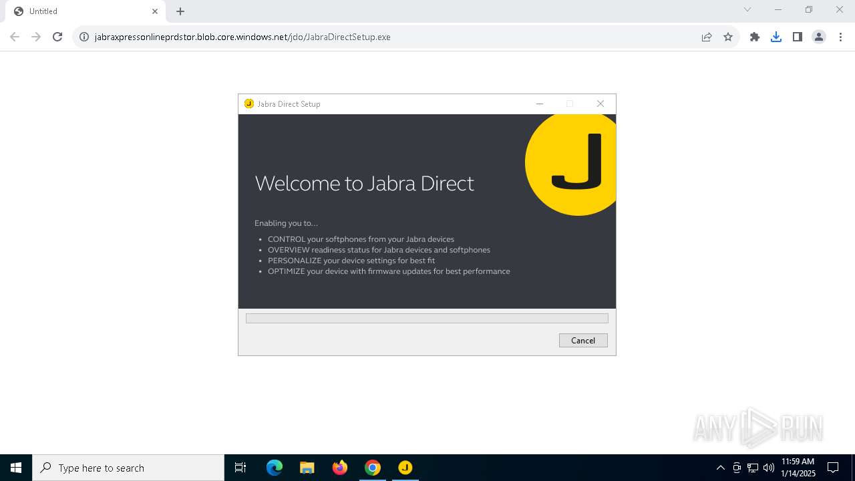
Task: Switch to Google Chrome in taskbar
Action: click(373, 468)
